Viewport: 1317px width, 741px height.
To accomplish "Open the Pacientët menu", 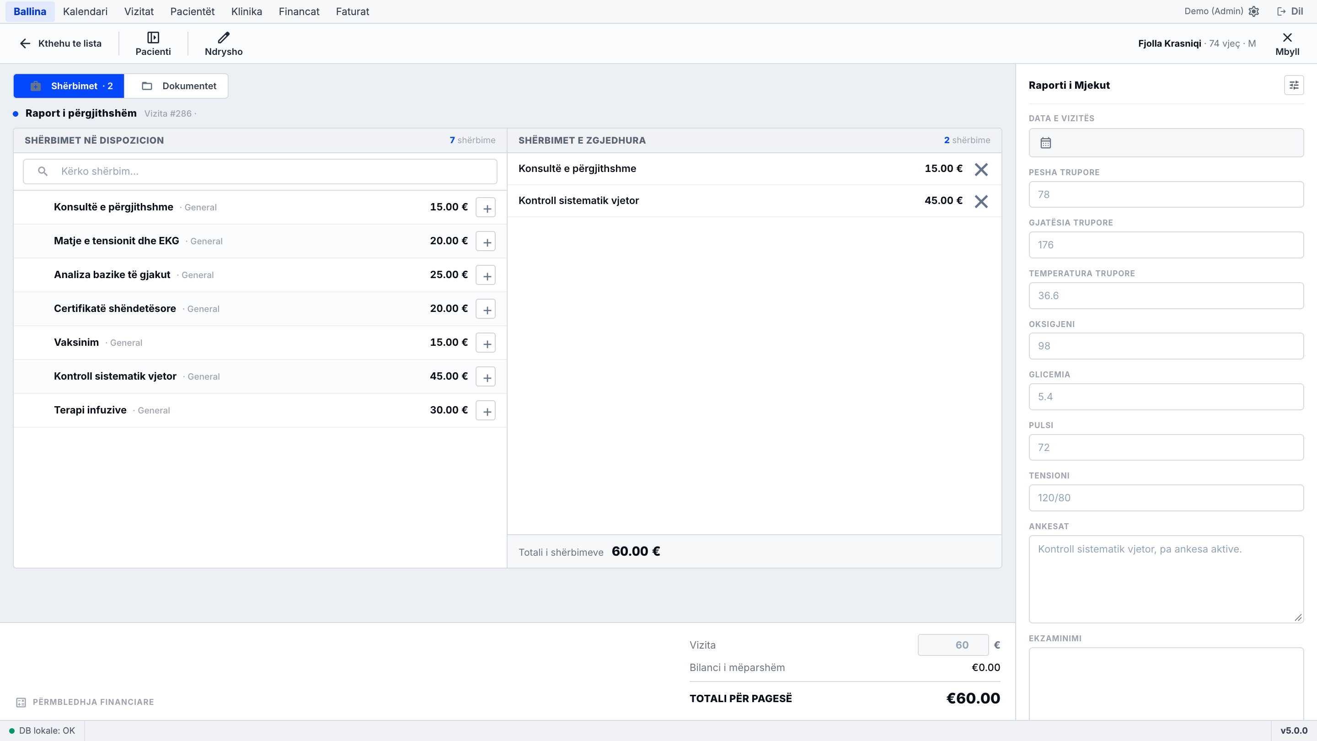I will point(192,11).
